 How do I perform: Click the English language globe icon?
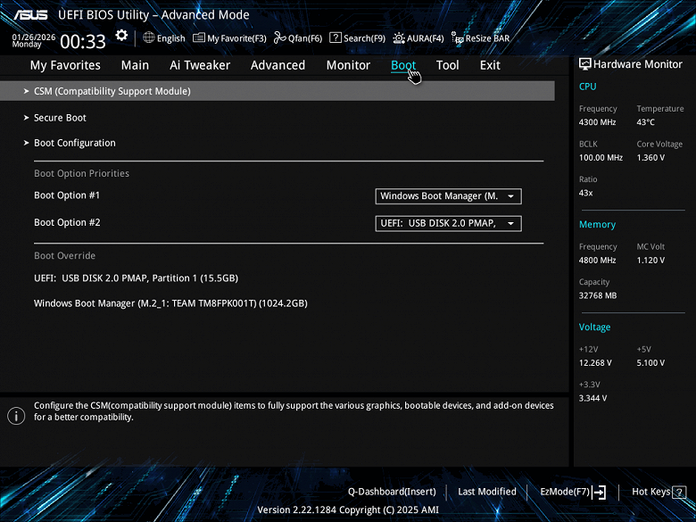(149, 38)
